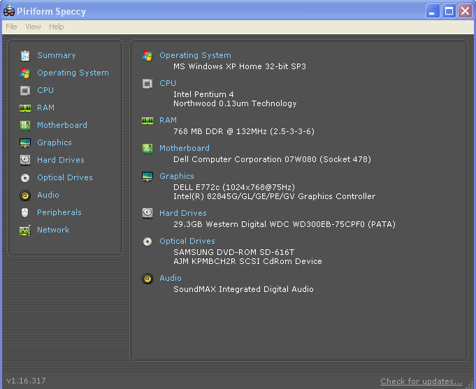Click the Graphics heading link in summary
Image resolution: width=476 pixels, height=389 pixels.
coord(177,176)
